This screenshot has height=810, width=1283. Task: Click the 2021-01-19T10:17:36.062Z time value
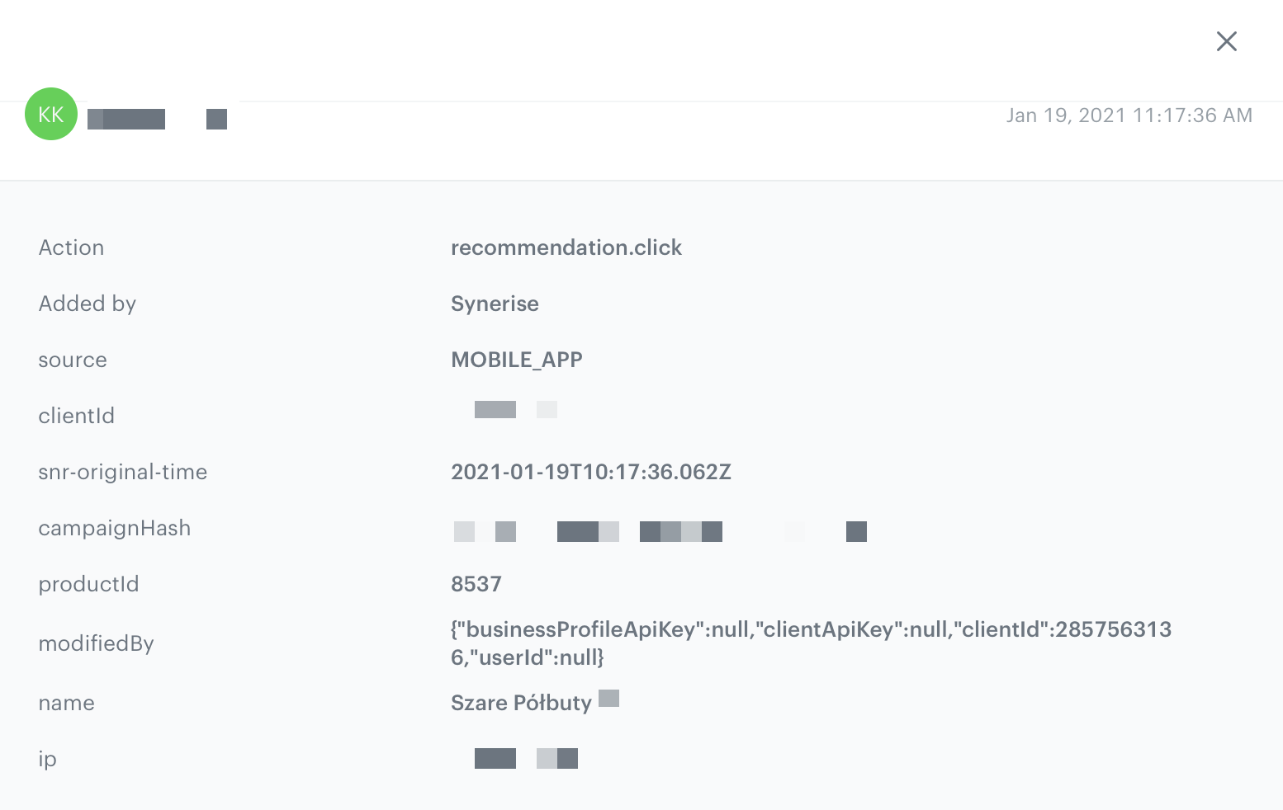590,472
